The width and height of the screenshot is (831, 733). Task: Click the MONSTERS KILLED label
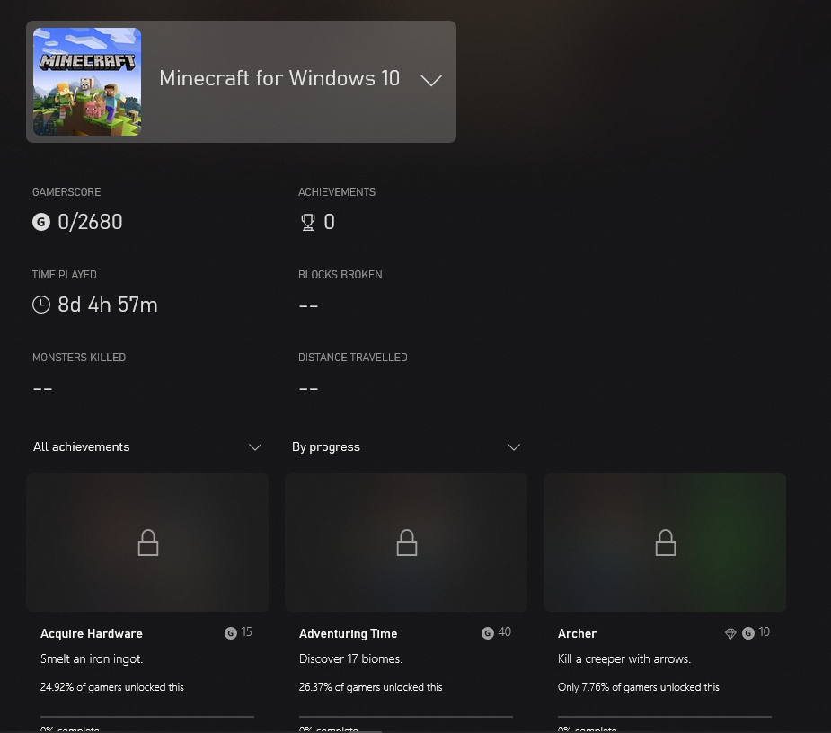coord(79,358)
